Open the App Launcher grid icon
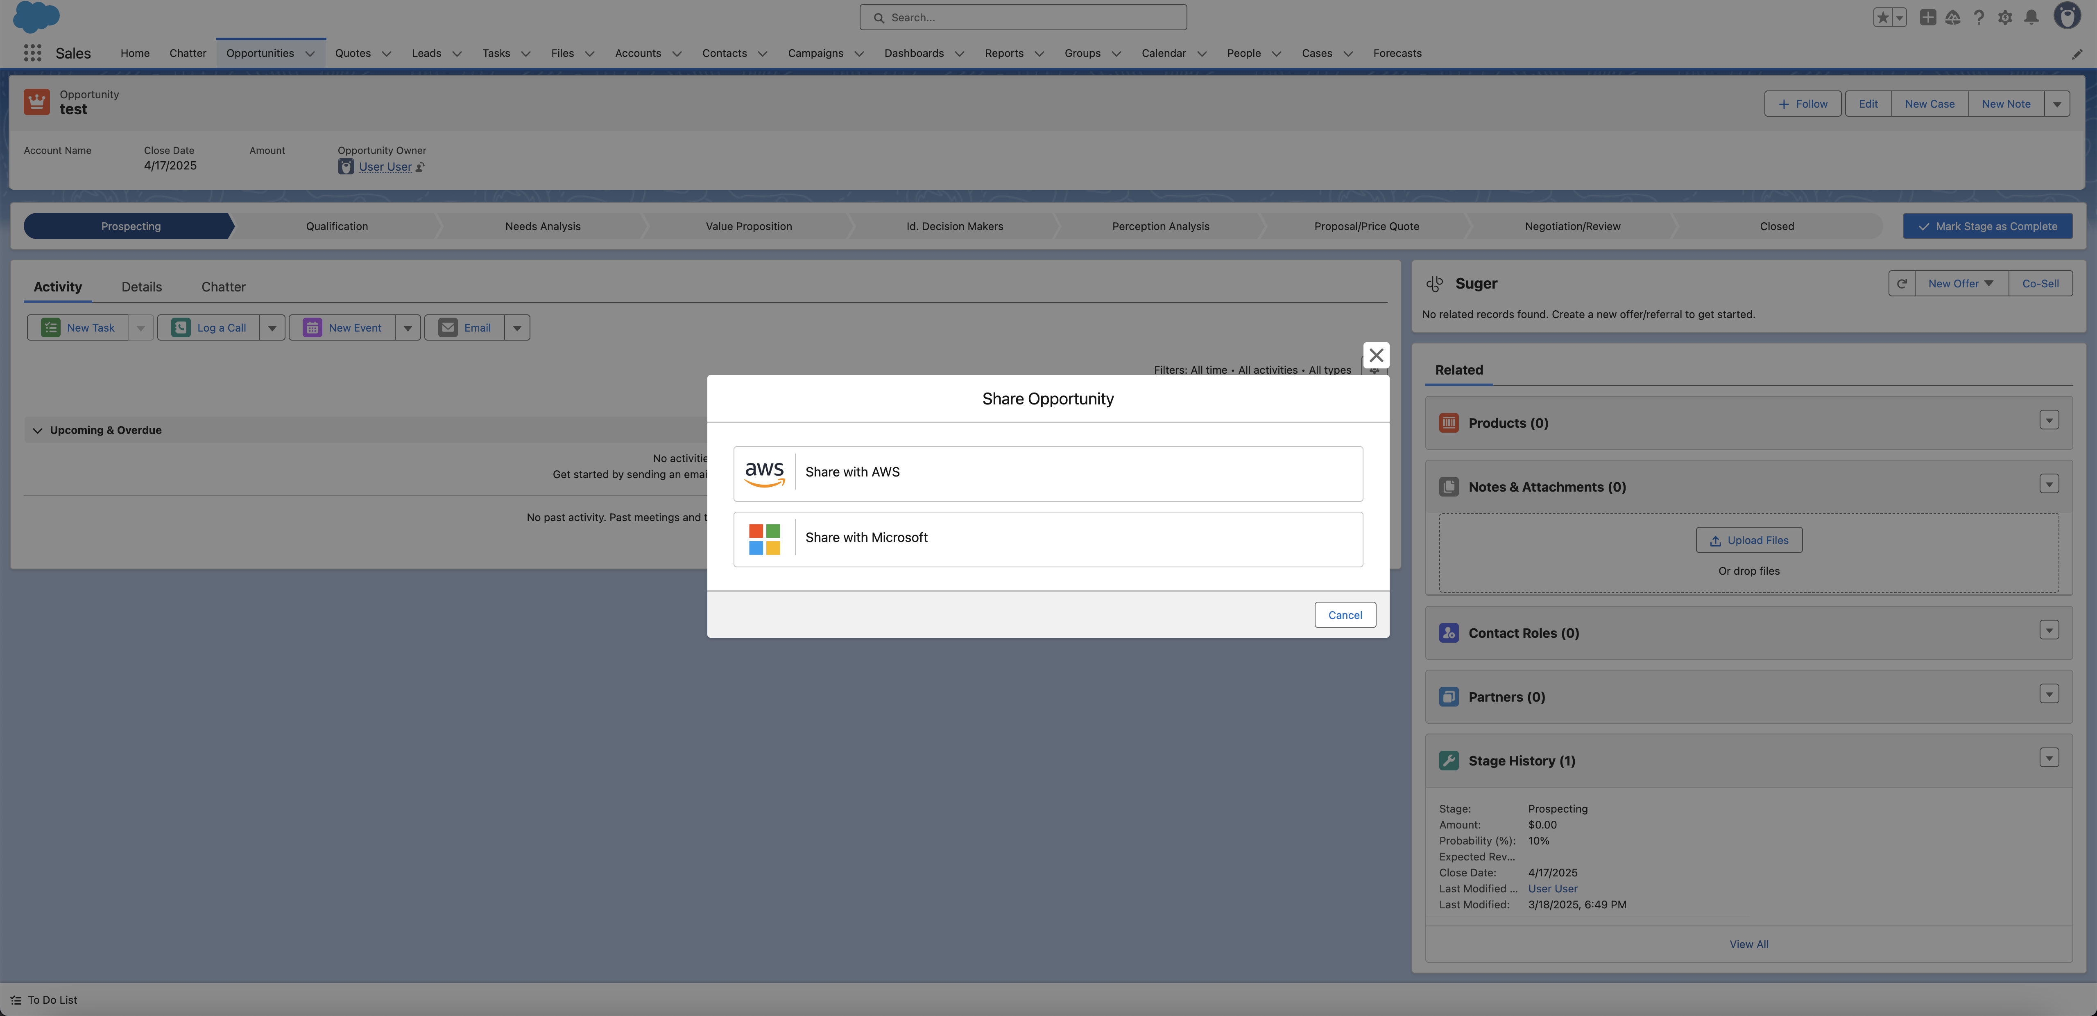 [33, 53]
